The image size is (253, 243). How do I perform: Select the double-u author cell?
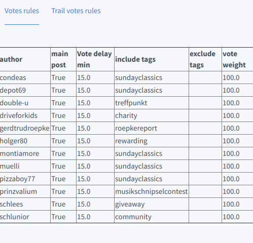(25, 103)
